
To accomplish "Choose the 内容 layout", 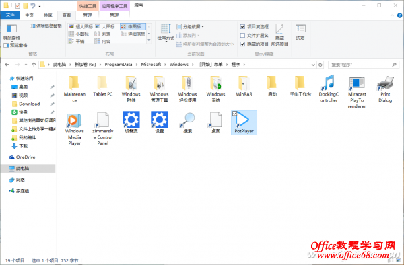I will (x=102, y=41).
